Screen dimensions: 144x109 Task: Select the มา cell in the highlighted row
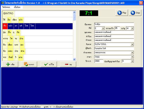pyautogui.click(x=16, y=26)
